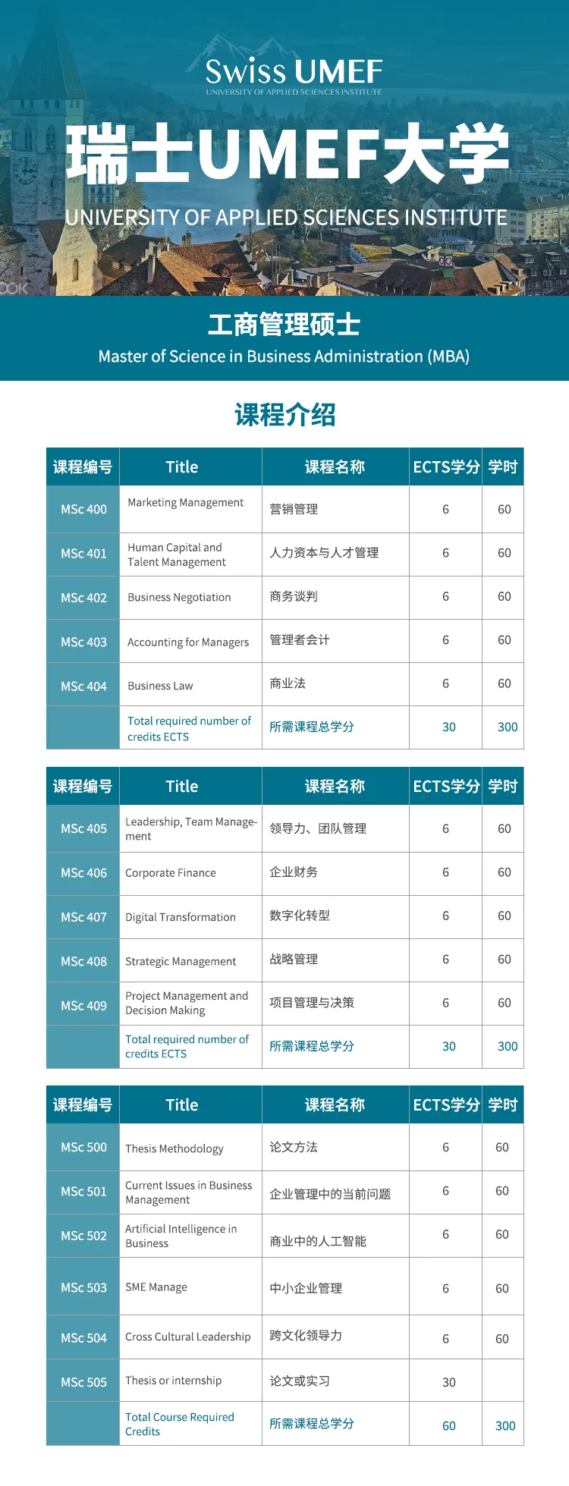Select the 商务谈判 course name
The image size is (569, 1486).
tap(294, 596)
